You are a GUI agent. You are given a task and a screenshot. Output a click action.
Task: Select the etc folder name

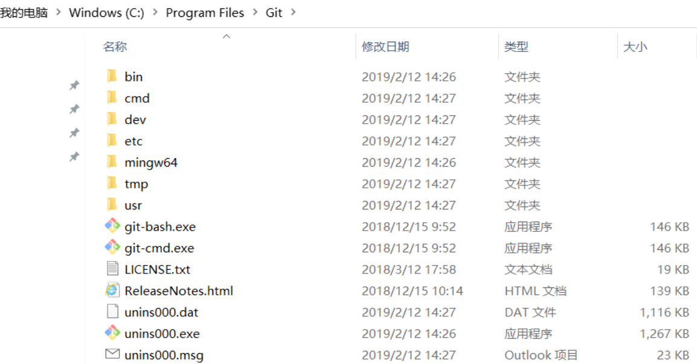click(133, 141)
